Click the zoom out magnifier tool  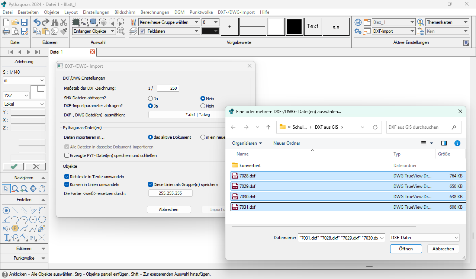[15, 189]
